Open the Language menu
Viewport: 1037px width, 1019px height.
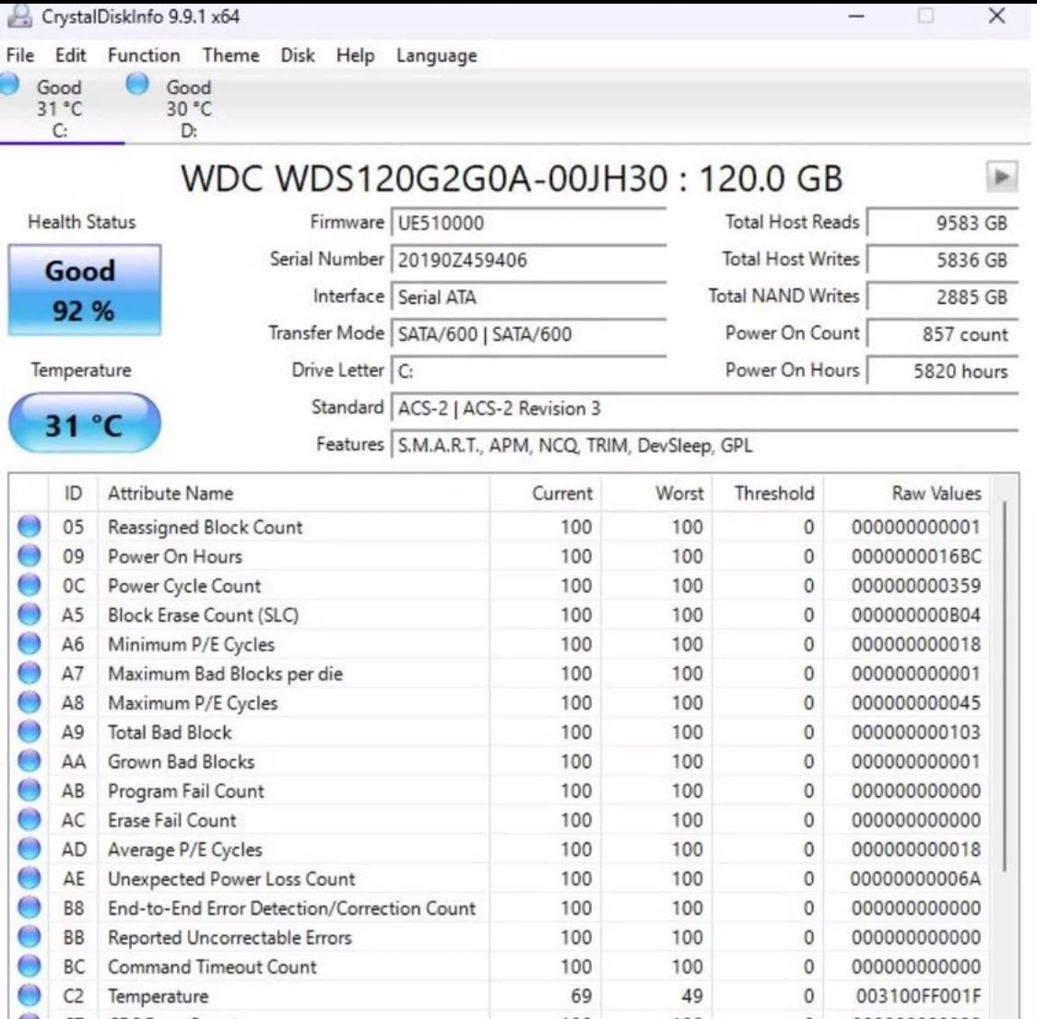[437, 55]
